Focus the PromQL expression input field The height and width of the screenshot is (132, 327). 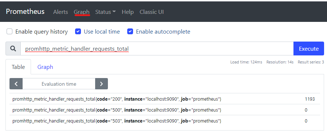[x=157, y=48]
